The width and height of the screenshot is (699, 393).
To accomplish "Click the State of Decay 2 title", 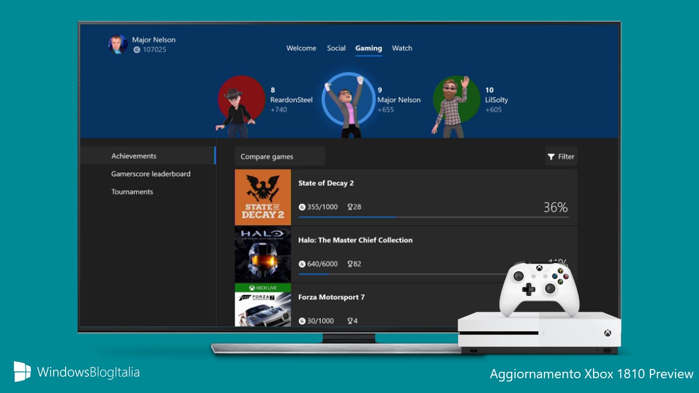I will (326, 183).
